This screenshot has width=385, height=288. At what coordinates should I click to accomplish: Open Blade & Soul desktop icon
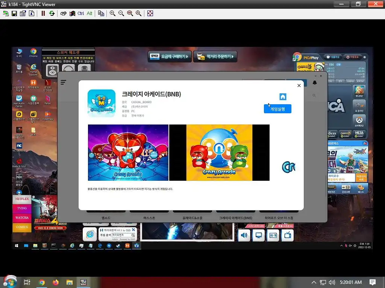[x=19, y=163]
